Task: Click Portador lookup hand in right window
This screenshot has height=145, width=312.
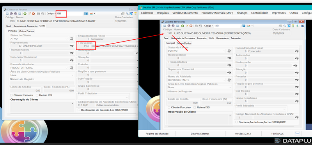Action: pyautogui.click(x=296, y=80)
